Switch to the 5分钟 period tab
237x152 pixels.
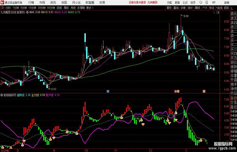(x=24, y=8)
